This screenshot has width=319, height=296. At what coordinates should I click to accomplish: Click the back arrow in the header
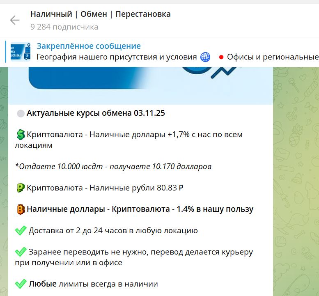pos(15,20)
